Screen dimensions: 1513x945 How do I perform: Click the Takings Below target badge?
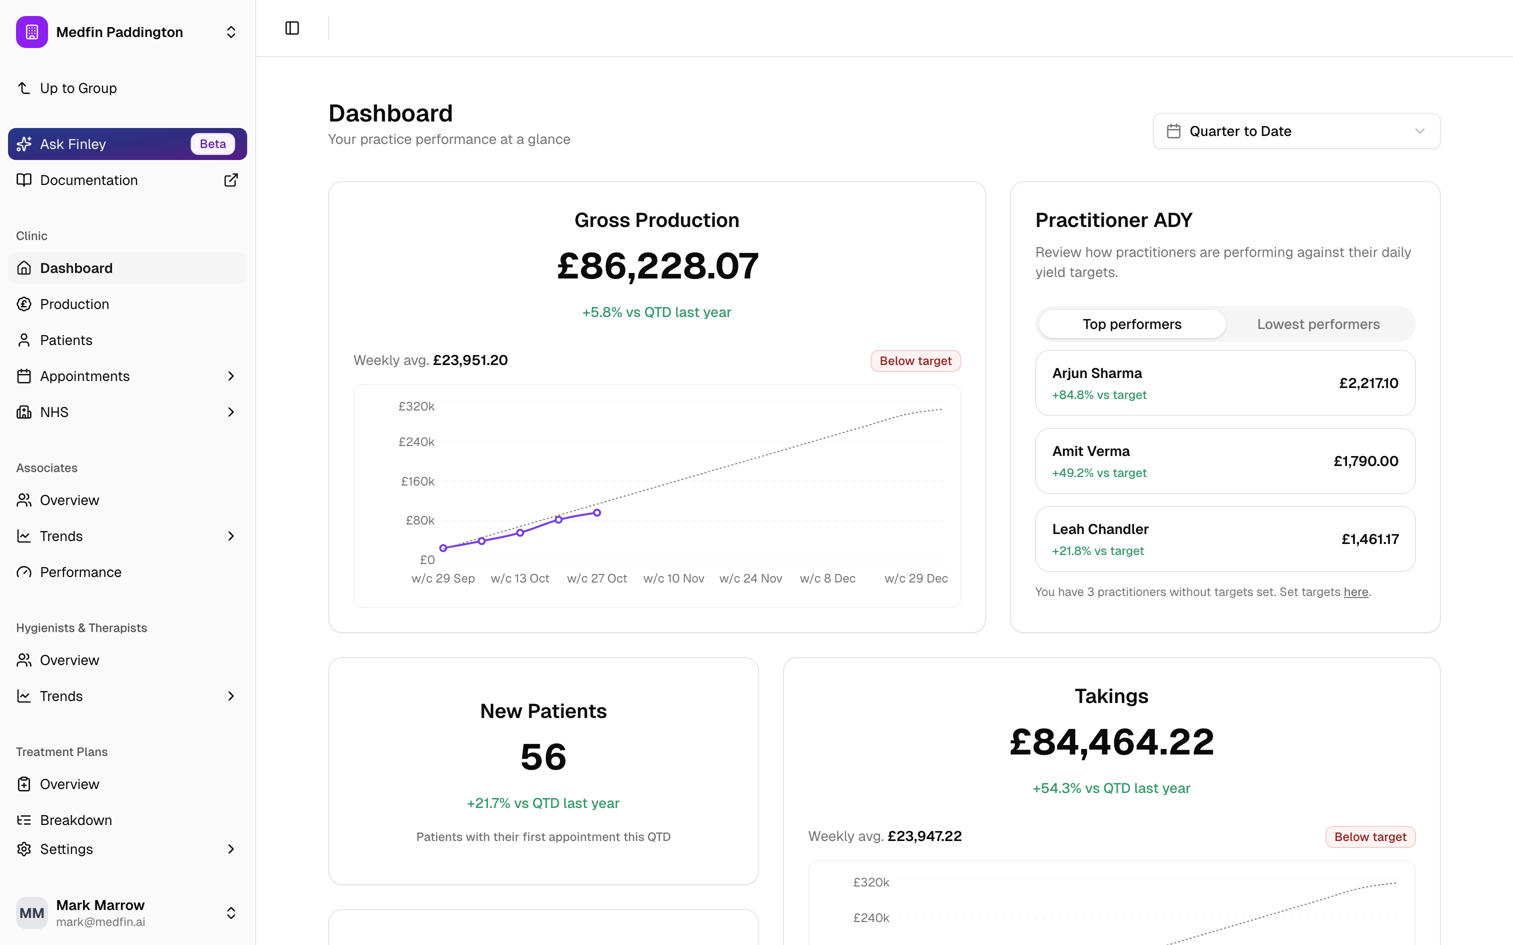pyautogui.click(x=1370, y=837)
